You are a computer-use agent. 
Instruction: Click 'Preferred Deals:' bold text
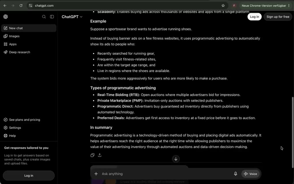click(x=111, y=118)
